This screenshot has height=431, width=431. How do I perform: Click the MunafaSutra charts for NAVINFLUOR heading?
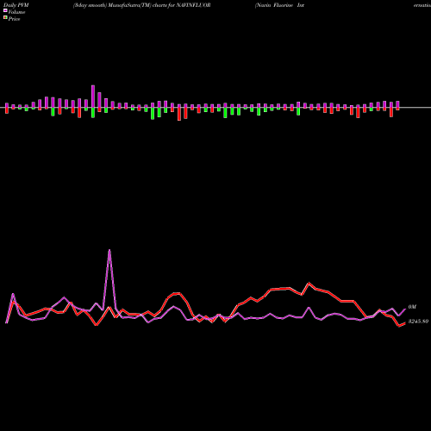[x=142, y=5]
